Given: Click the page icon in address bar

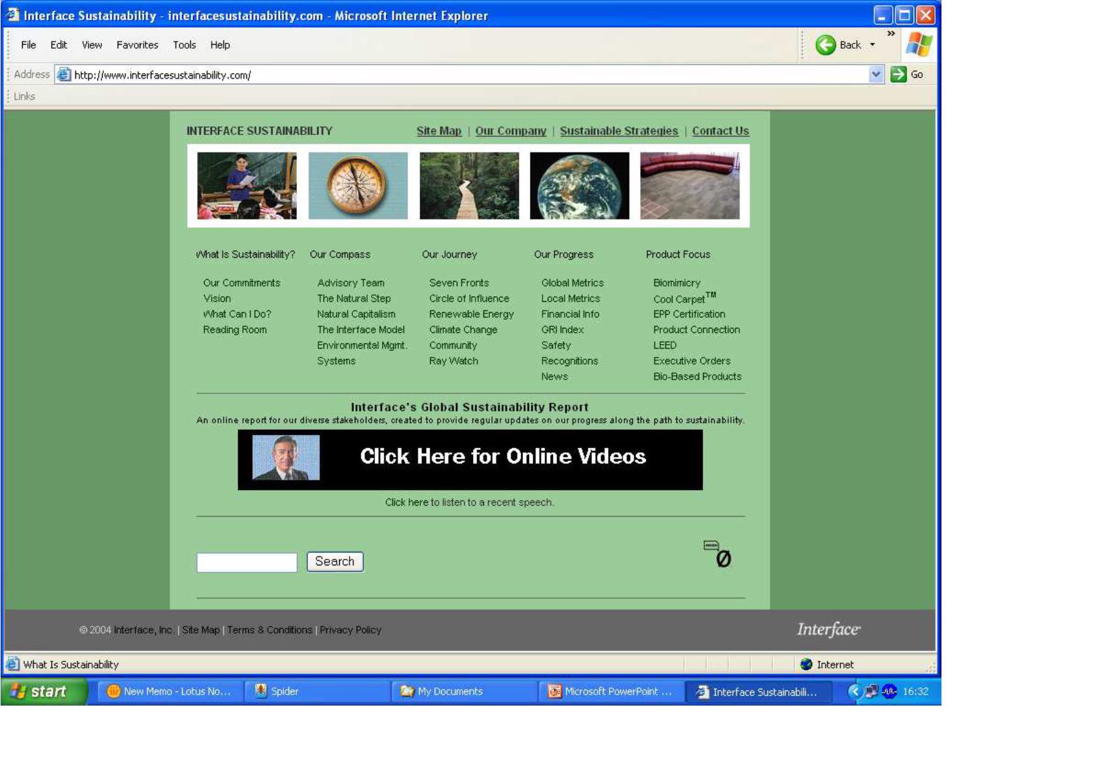Looking at the screenshot, I should tap(64, 75).
